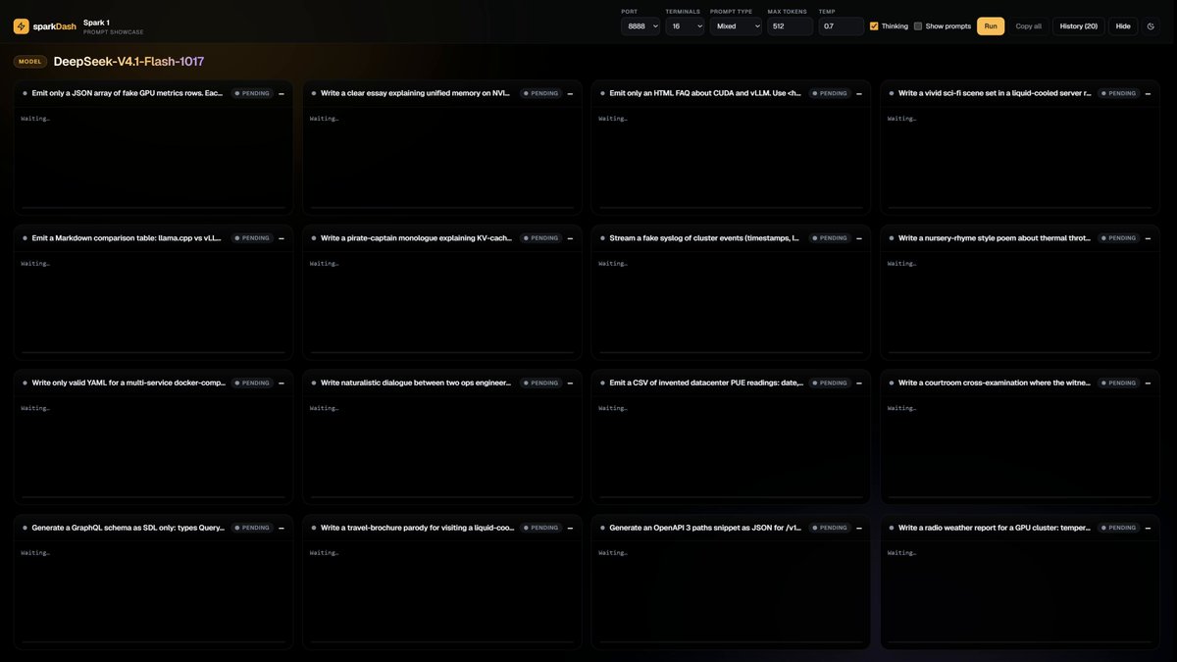The width and height of the screenshot is (1177, 662).
Task: Collapse the OpenAPI paths snippet card
Action: 859,528
